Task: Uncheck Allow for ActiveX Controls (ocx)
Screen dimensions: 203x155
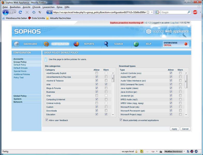Action: point(171,73)
